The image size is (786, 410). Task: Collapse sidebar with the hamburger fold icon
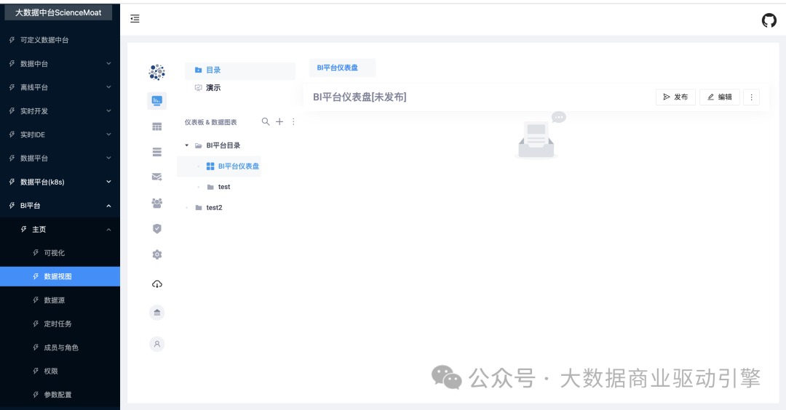pyautogui.click(x=135, y=19)
